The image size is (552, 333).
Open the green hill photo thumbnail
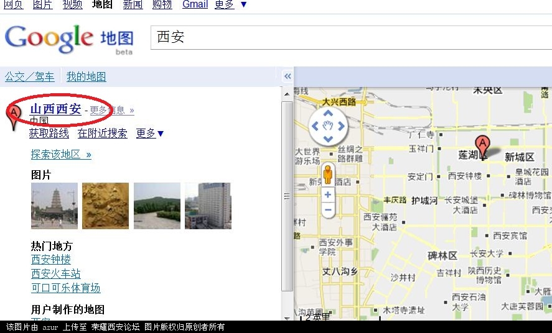(x=157, y=206)
